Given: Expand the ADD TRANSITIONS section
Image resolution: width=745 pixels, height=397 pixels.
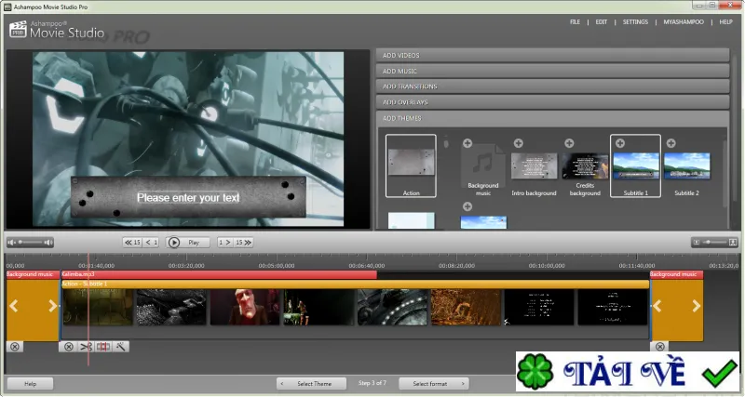Looking at the screenshot, I should (x=552, y=86).
